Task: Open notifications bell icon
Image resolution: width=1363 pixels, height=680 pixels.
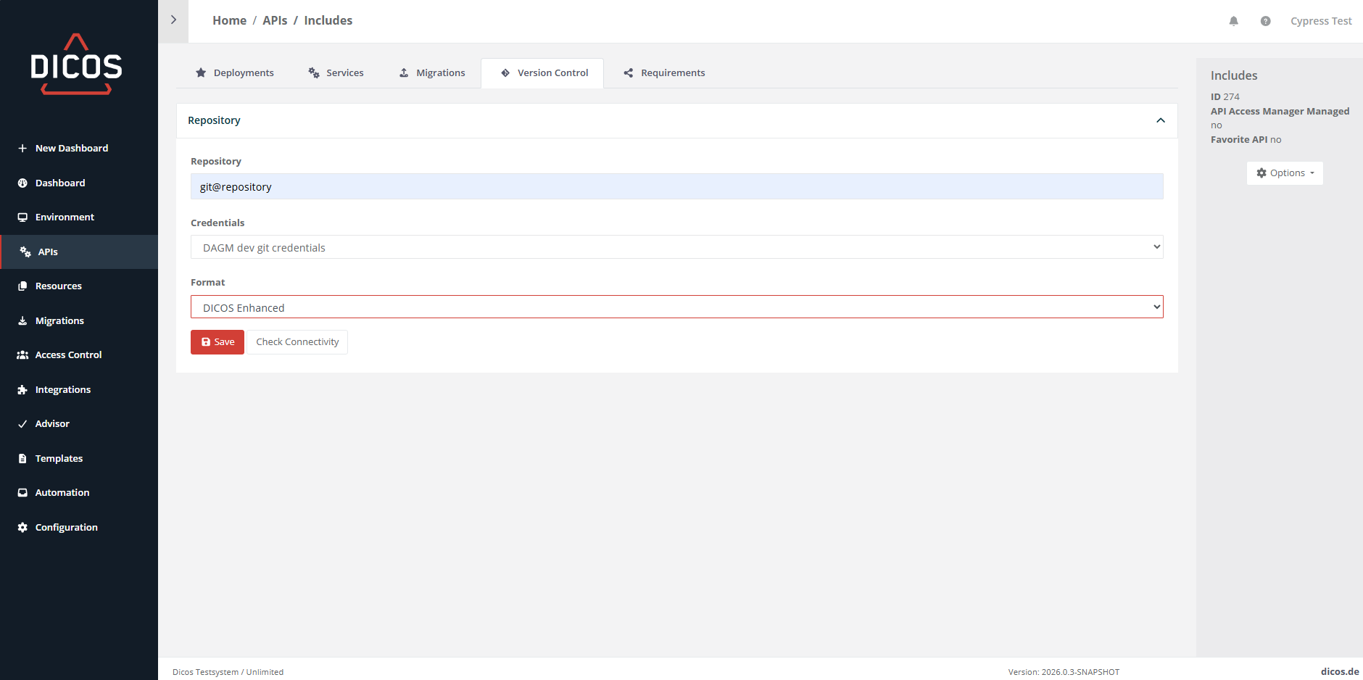Action: pyautogui.click(x=1234, y=21)
